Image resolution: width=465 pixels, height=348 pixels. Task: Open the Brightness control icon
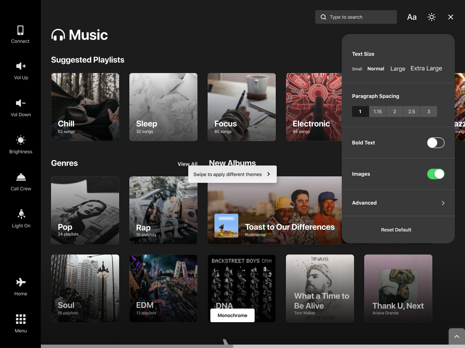pyautogui.click(x=21, y=140)
